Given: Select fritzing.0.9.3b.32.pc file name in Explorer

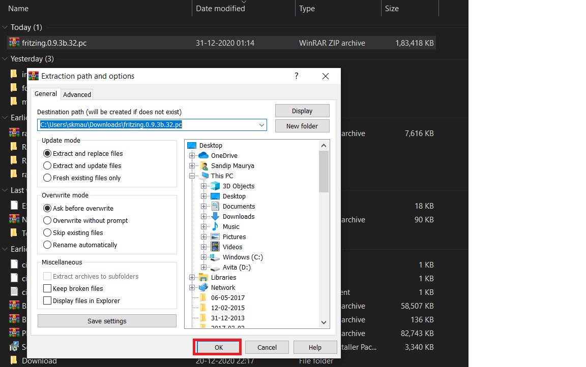Looking at the screenshot, I should click(x=54, y=43).
